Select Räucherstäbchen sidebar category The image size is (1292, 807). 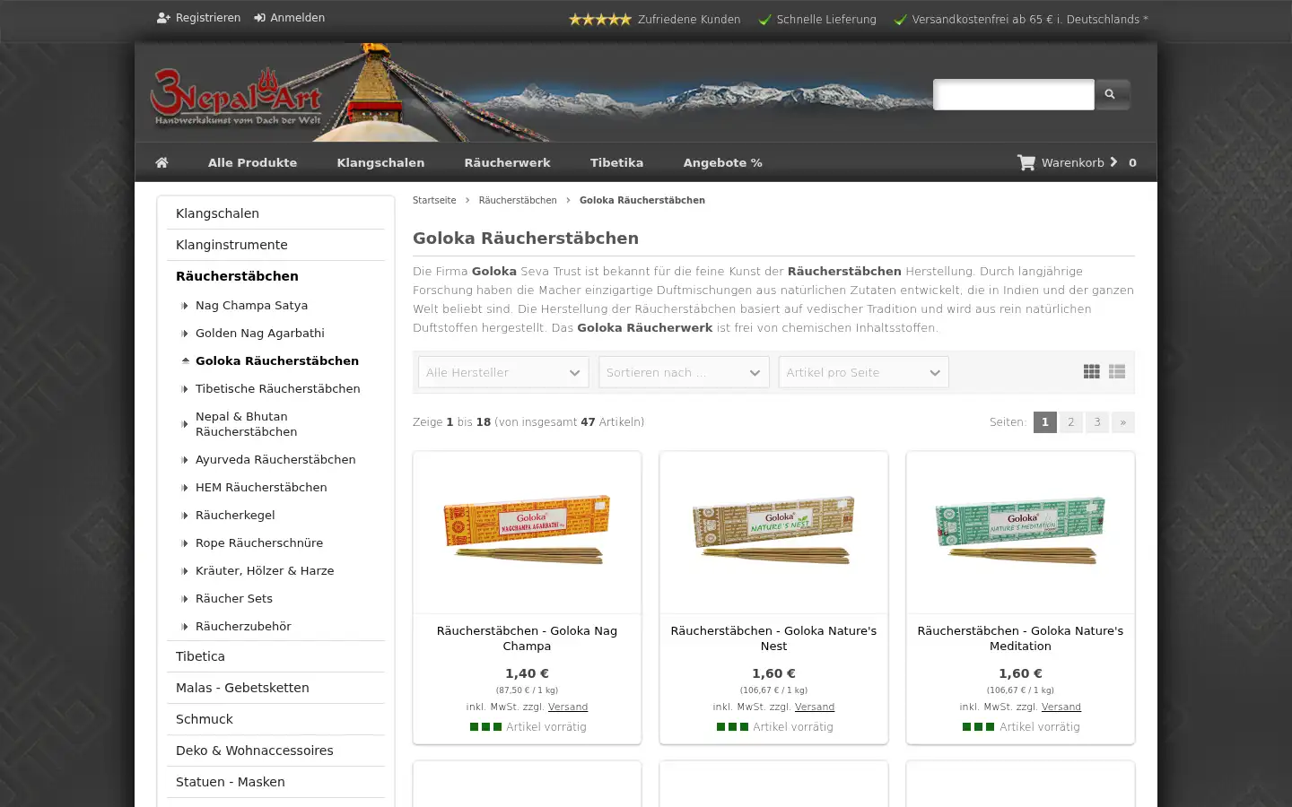(275, 276)
